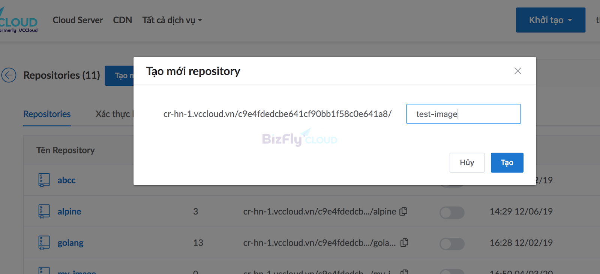The width and height of the screenshot is (600, 274).
Task: Open the Cloud Server menu
Action: click(78, 20)
